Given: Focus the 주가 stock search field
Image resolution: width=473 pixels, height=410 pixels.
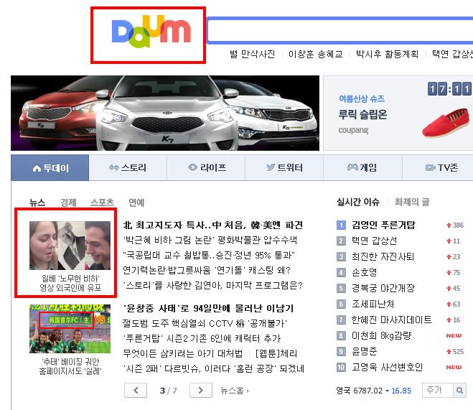Looking at the screenshot, I should (438, 391).
